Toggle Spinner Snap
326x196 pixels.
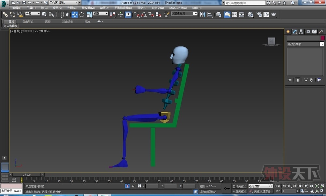pos(158,14)
